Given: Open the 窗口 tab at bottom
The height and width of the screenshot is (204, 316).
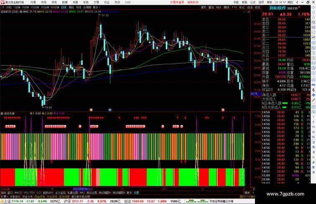Looking at the screenshot, I should pos(10,193).
